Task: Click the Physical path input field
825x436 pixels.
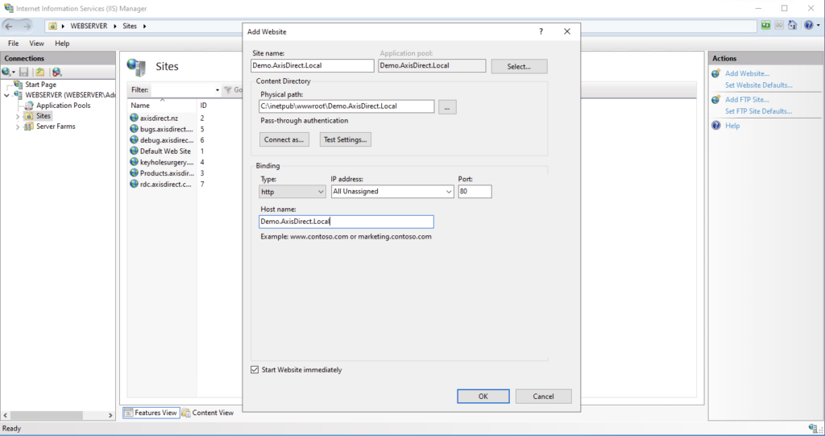Action: point(346,106)
